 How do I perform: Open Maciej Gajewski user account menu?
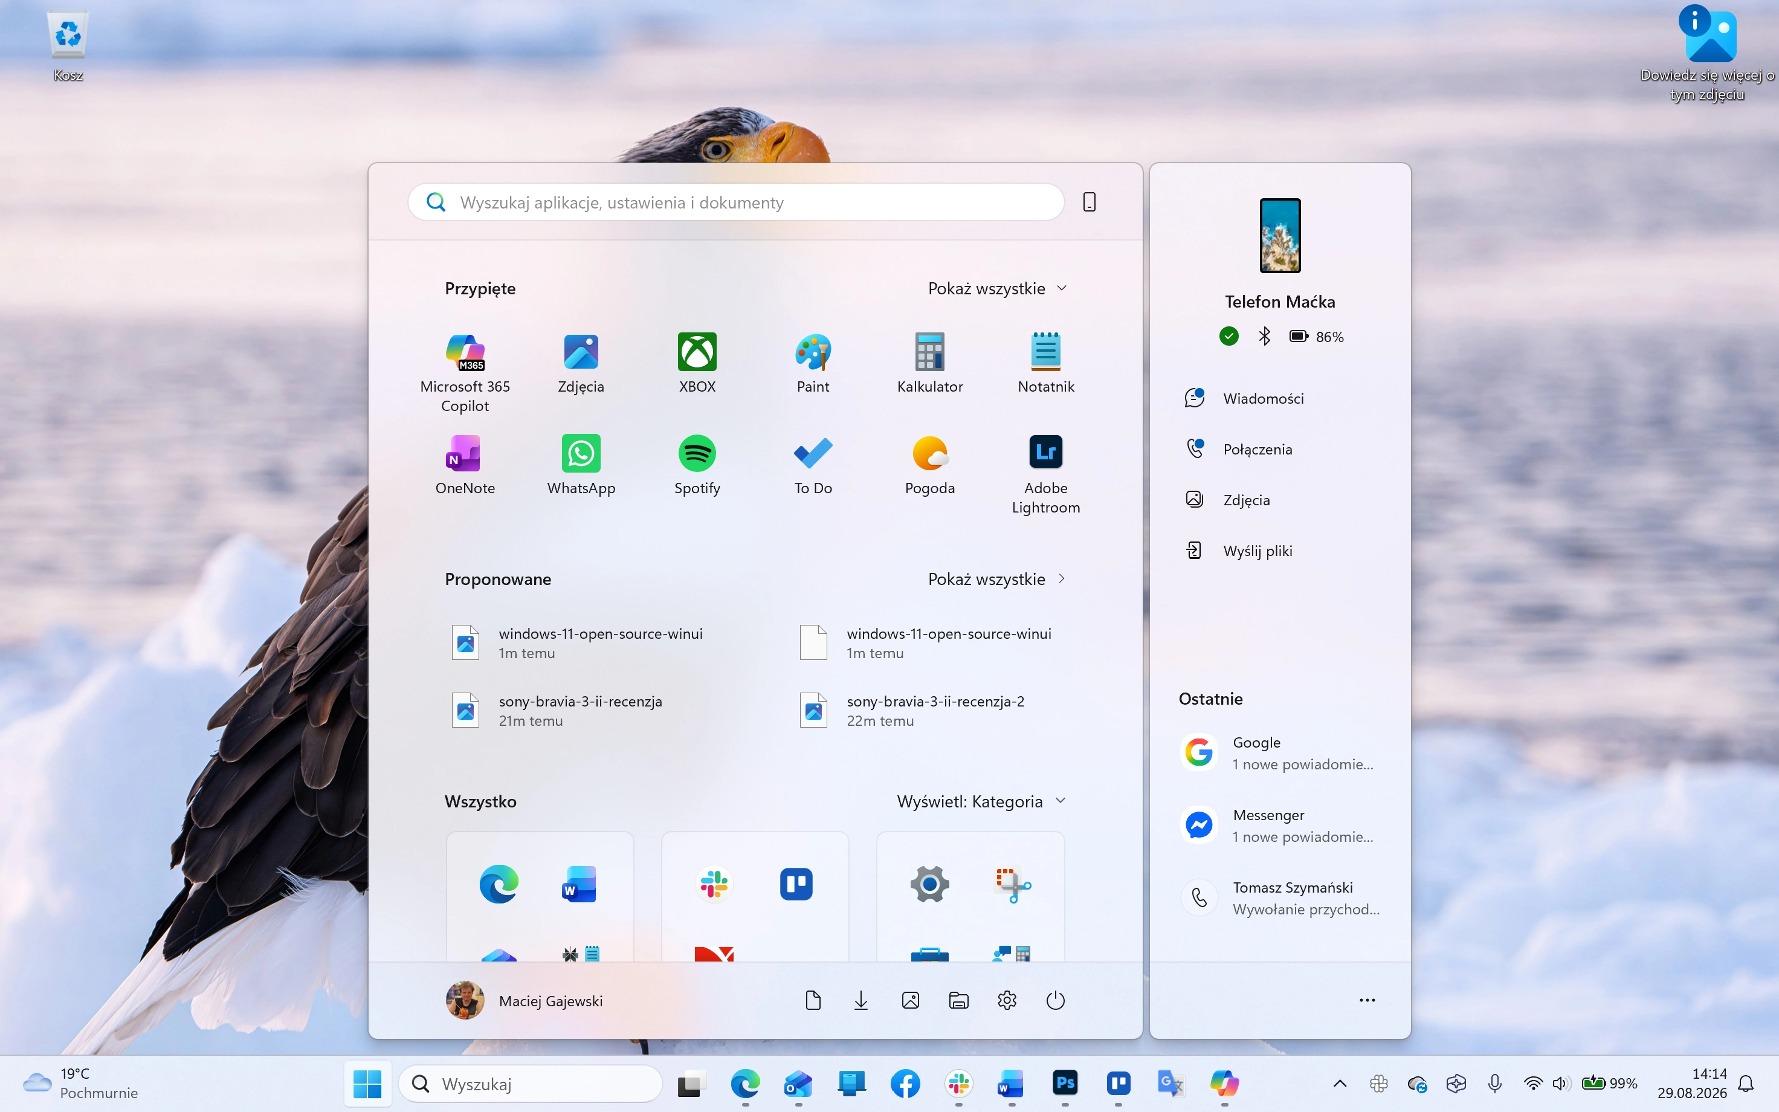pyautogui.click(x=524, y=1000)
